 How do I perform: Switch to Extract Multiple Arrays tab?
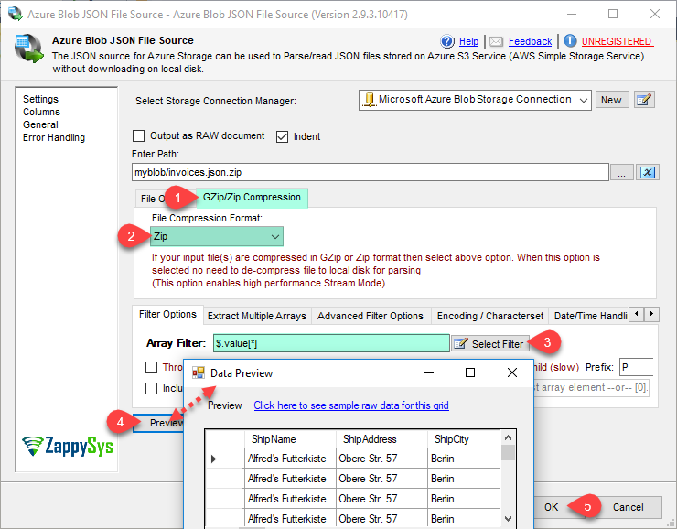[256, 316]
